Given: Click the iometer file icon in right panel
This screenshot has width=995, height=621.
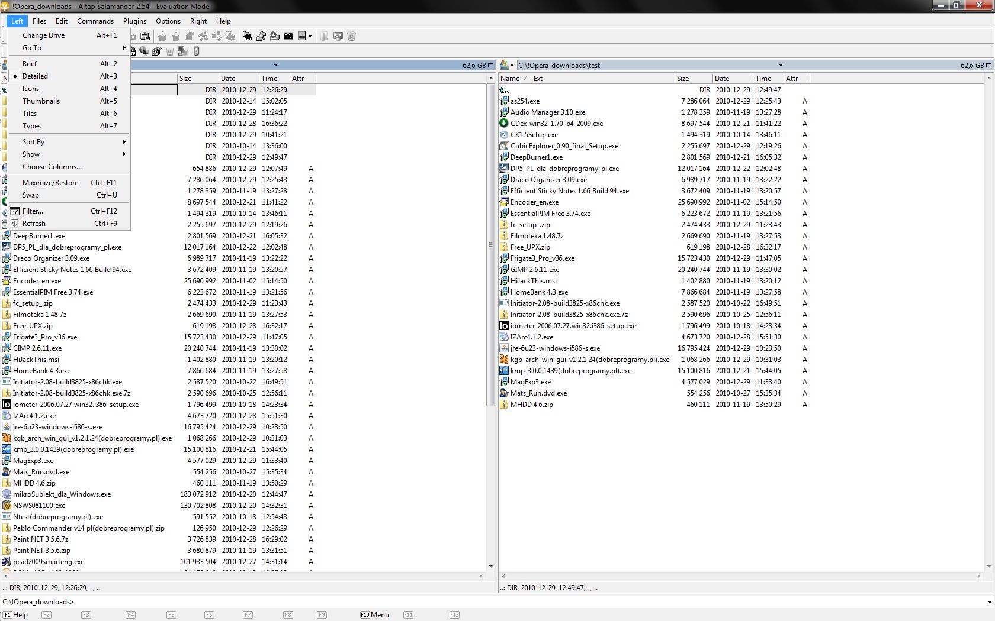Looking at the screenshot, I should click(x=504, y=326).
